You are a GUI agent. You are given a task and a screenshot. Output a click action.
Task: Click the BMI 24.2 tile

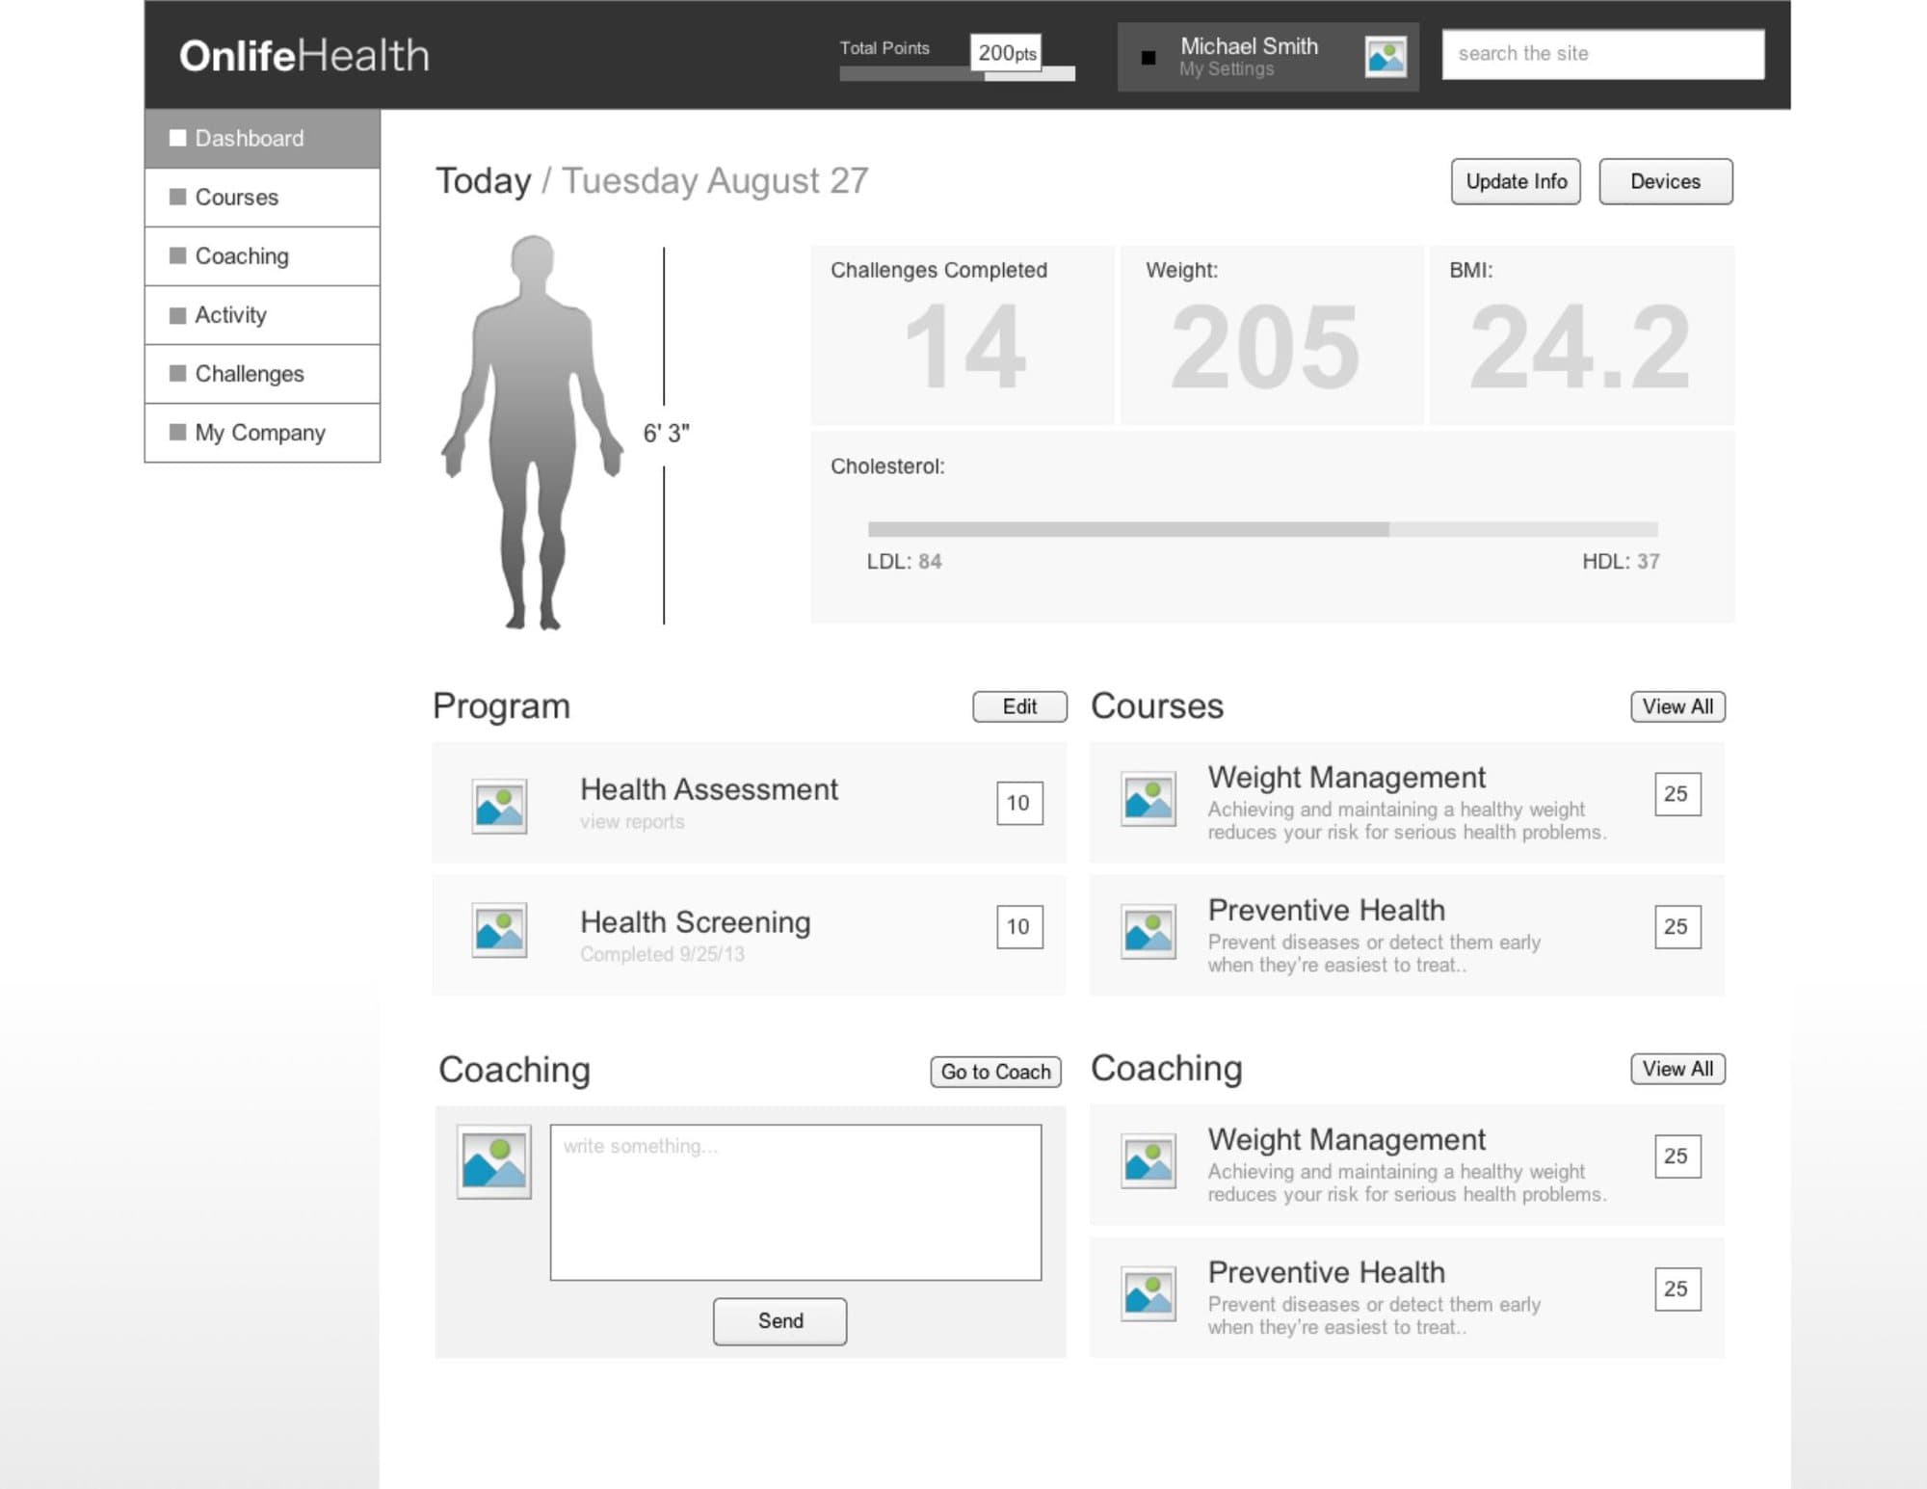tap(1582, 335)
